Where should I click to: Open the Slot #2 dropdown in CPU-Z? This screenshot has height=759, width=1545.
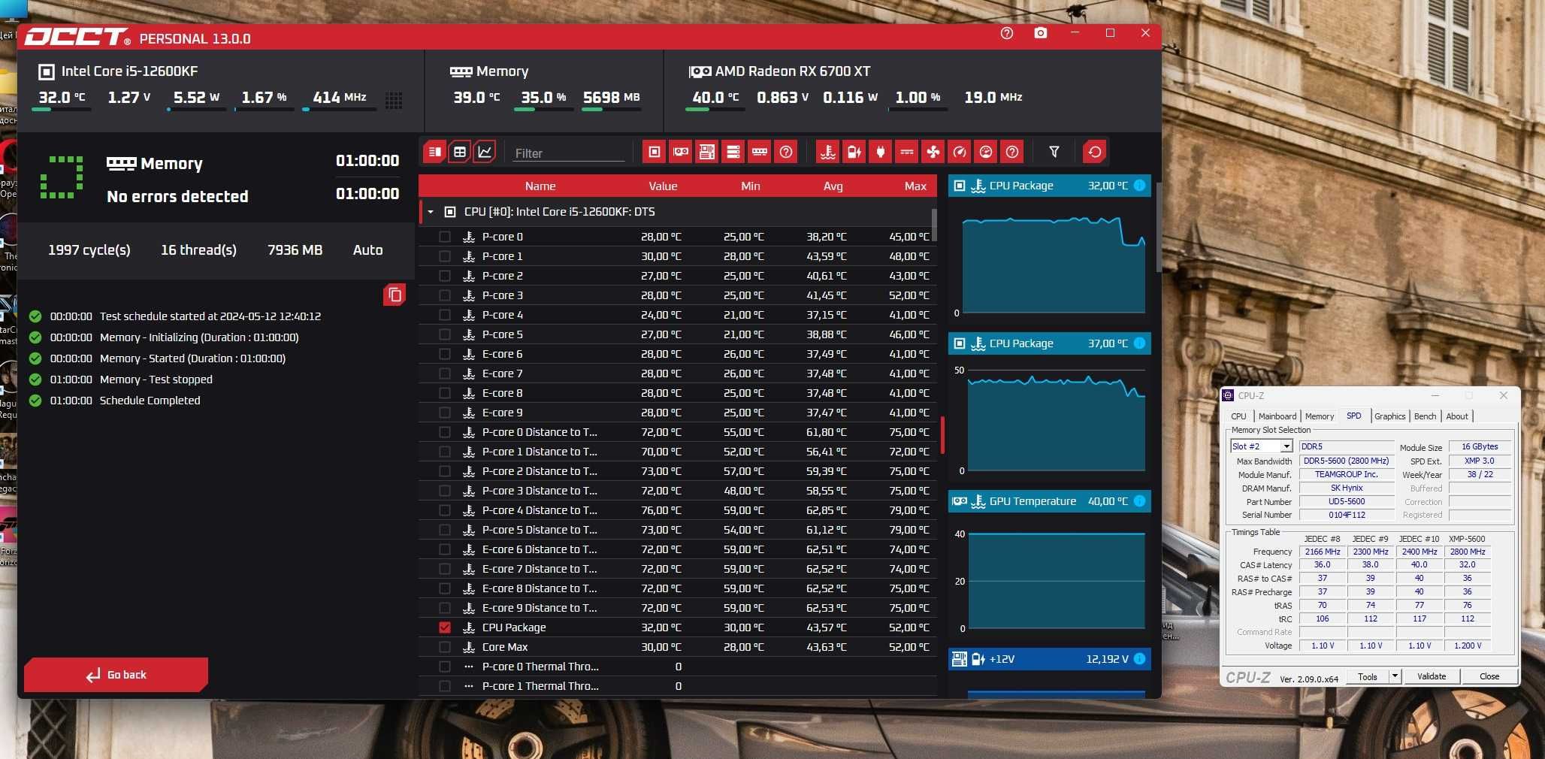(1286, 446)
